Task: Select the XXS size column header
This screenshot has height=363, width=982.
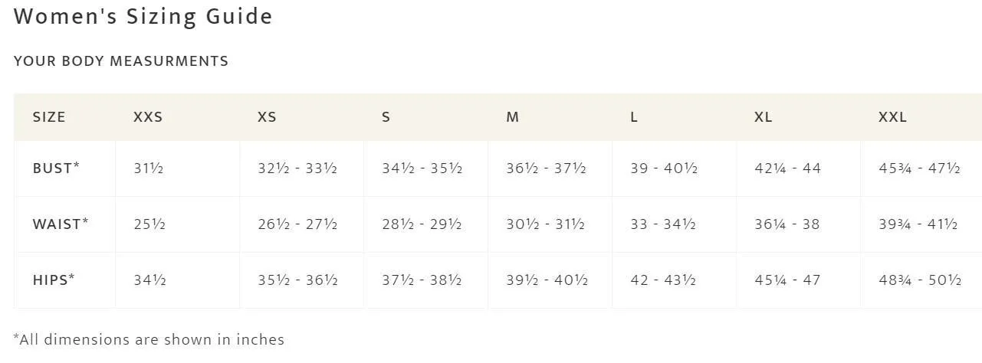Action: 148,117
